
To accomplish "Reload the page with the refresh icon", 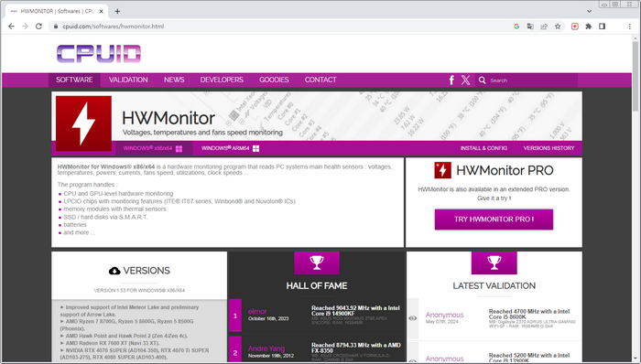I will 38,27.
